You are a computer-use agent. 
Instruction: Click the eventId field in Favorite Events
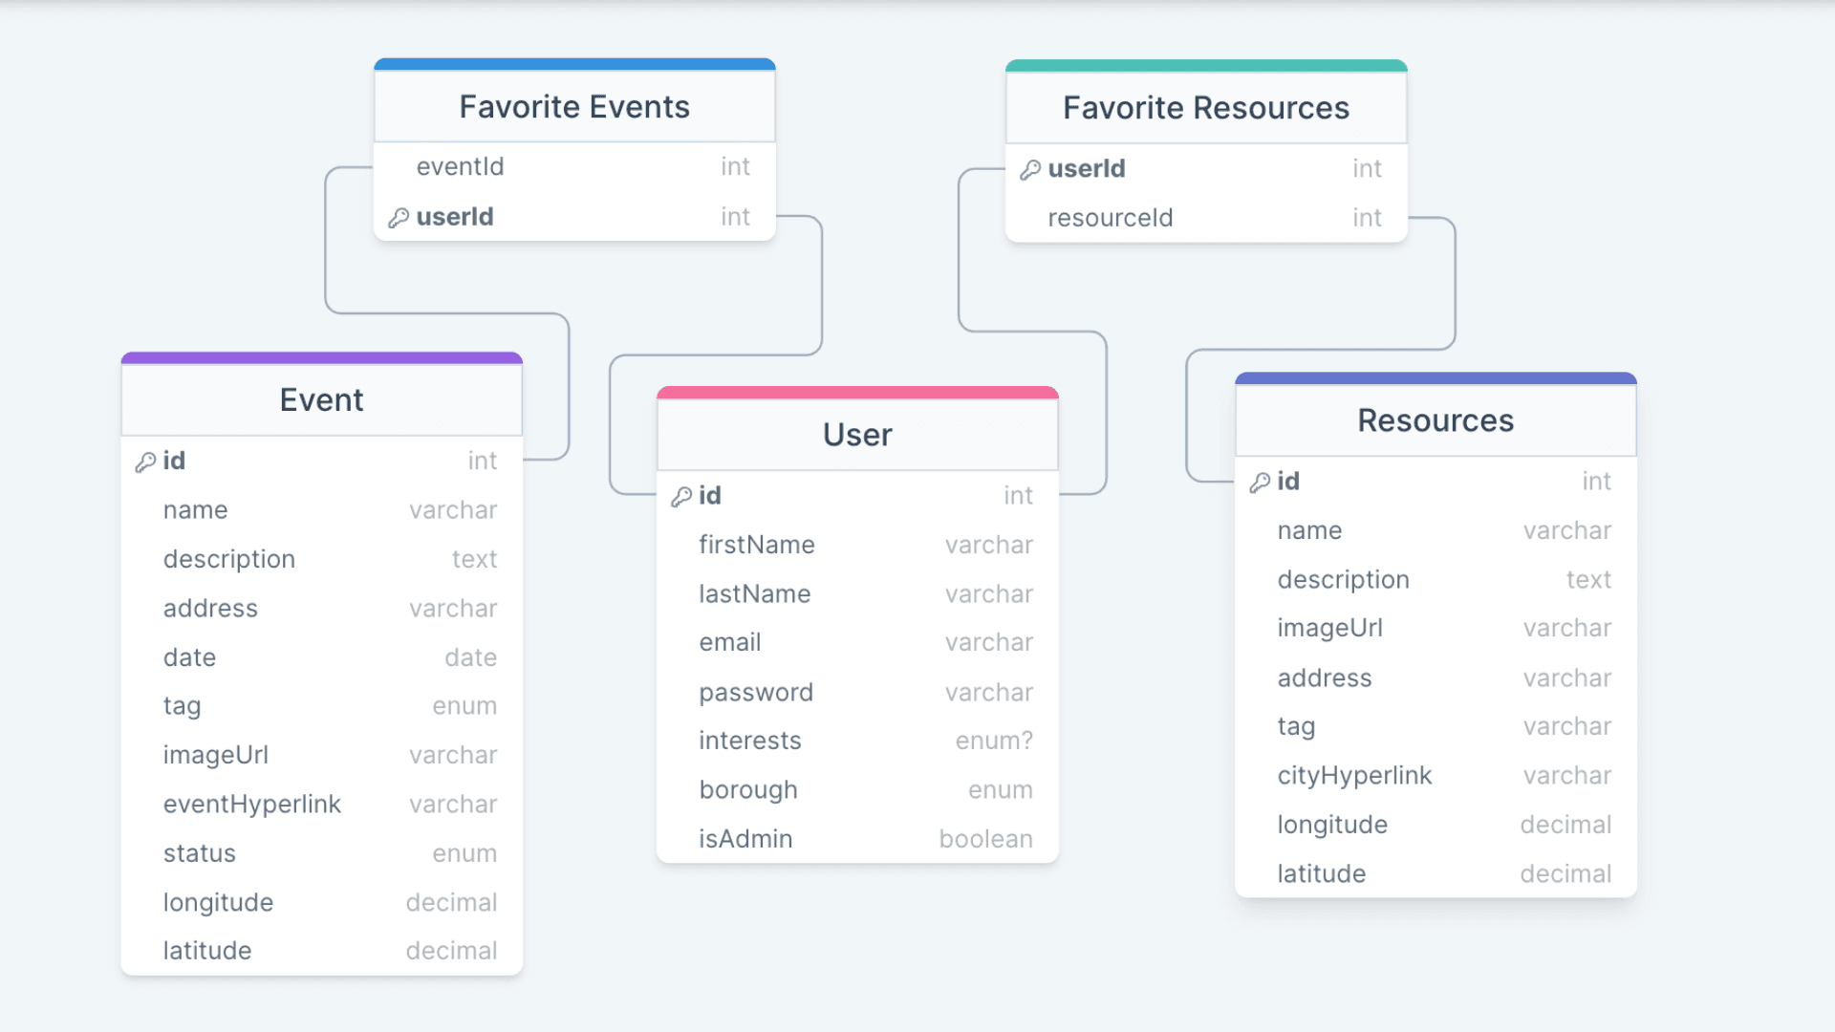point(574,167)
